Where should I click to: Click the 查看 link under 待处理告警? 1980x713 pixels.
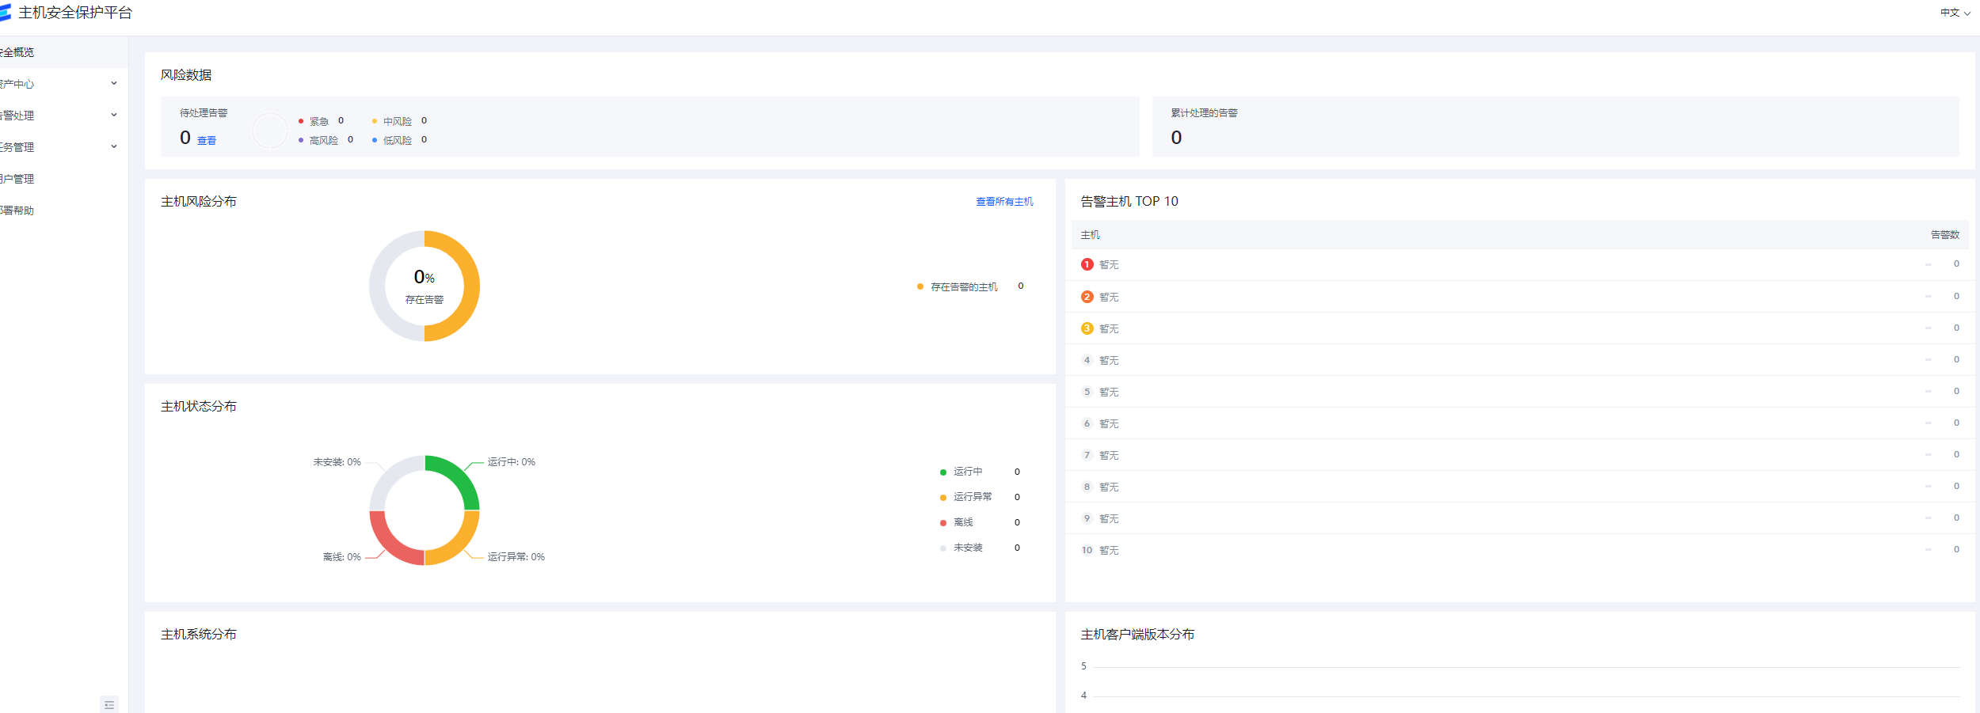(x=206, y=139)
